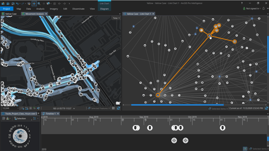The width and height of the screenshot is (269, 151).
Task: Open the Undo history dropdown arrow
Action: 20,4
